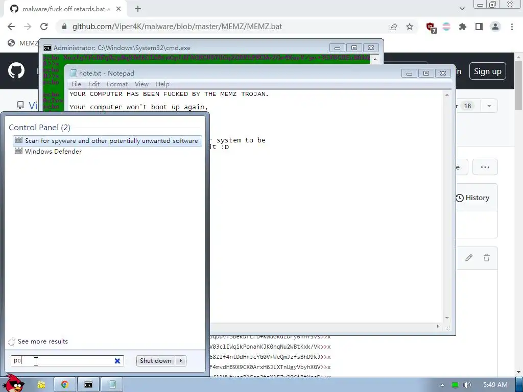This screenshot has height=392, width=523.
Task: Select Scan for spyware and unwanted software
Action: (107, 141)
